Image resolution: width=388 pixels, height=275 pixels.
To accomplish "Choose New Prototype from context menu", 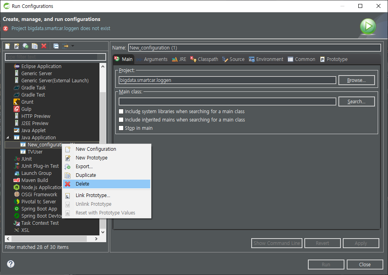I will (107, 157).
